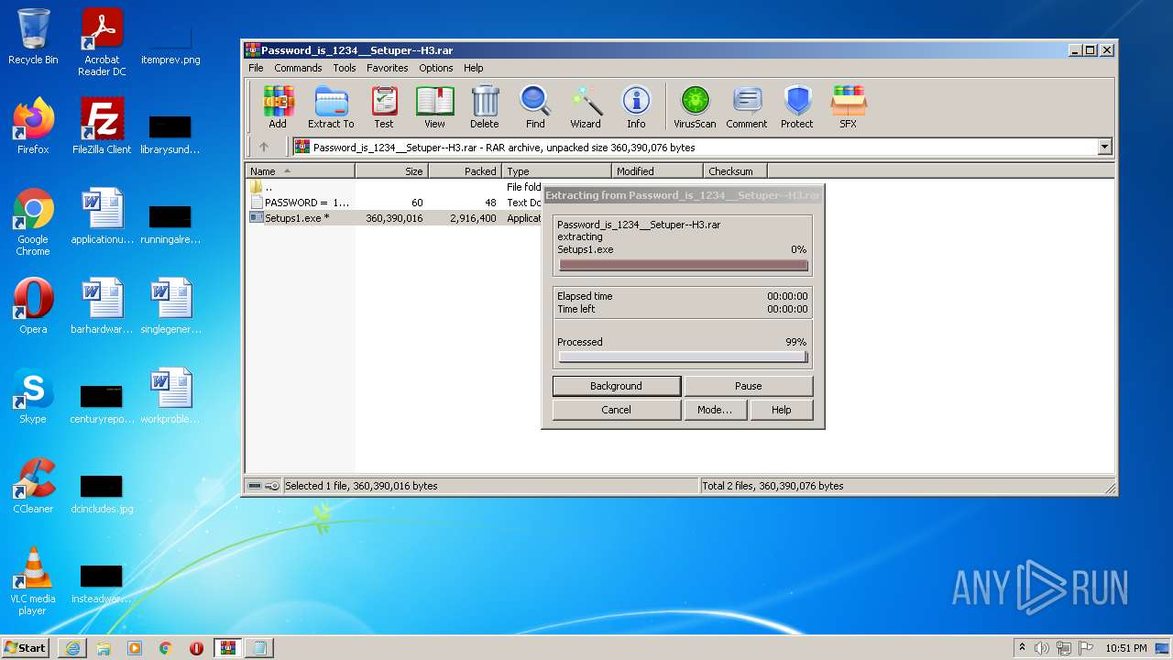Click the Protect toolbar icon
Image resolution: width=1173 pixels, height=660 pixels.
pyautogui.click(x=797, y=107)
